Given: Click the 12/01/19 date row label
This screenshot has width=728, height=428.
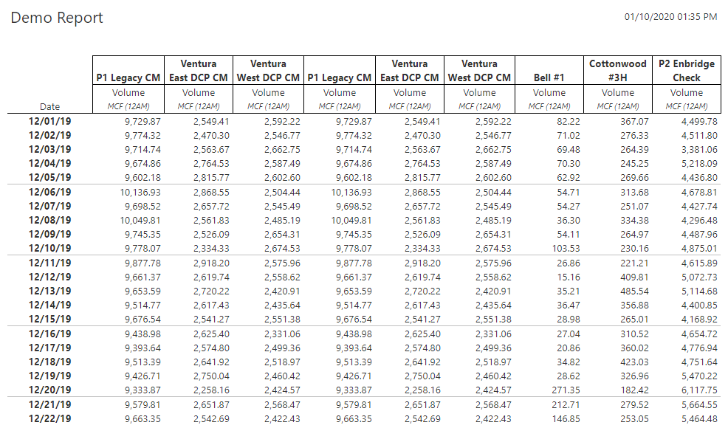Looking at the screenshot, I should coord(50,121).
